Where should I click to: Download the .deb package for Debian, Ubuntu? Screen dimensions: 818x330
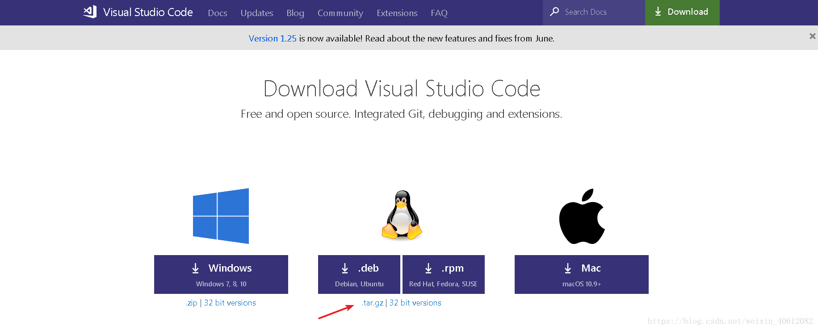tap(359, 274)
